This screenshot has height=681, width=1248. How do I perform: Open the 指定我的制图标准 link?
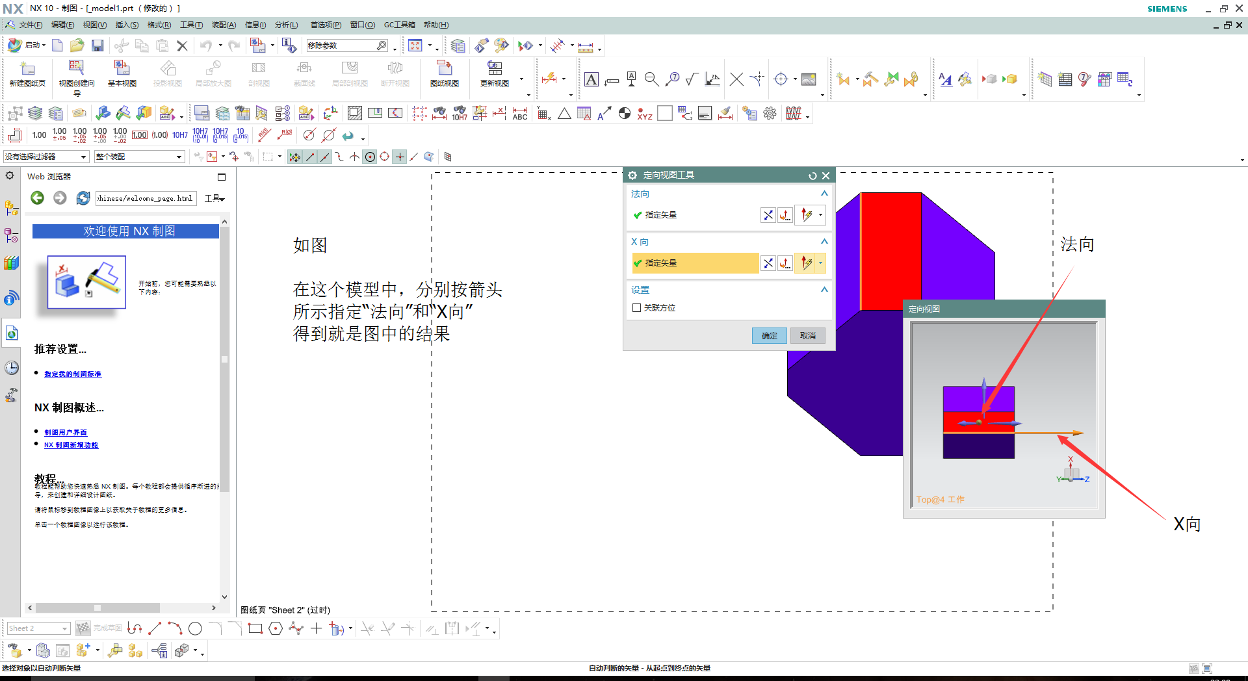(73, 374)
